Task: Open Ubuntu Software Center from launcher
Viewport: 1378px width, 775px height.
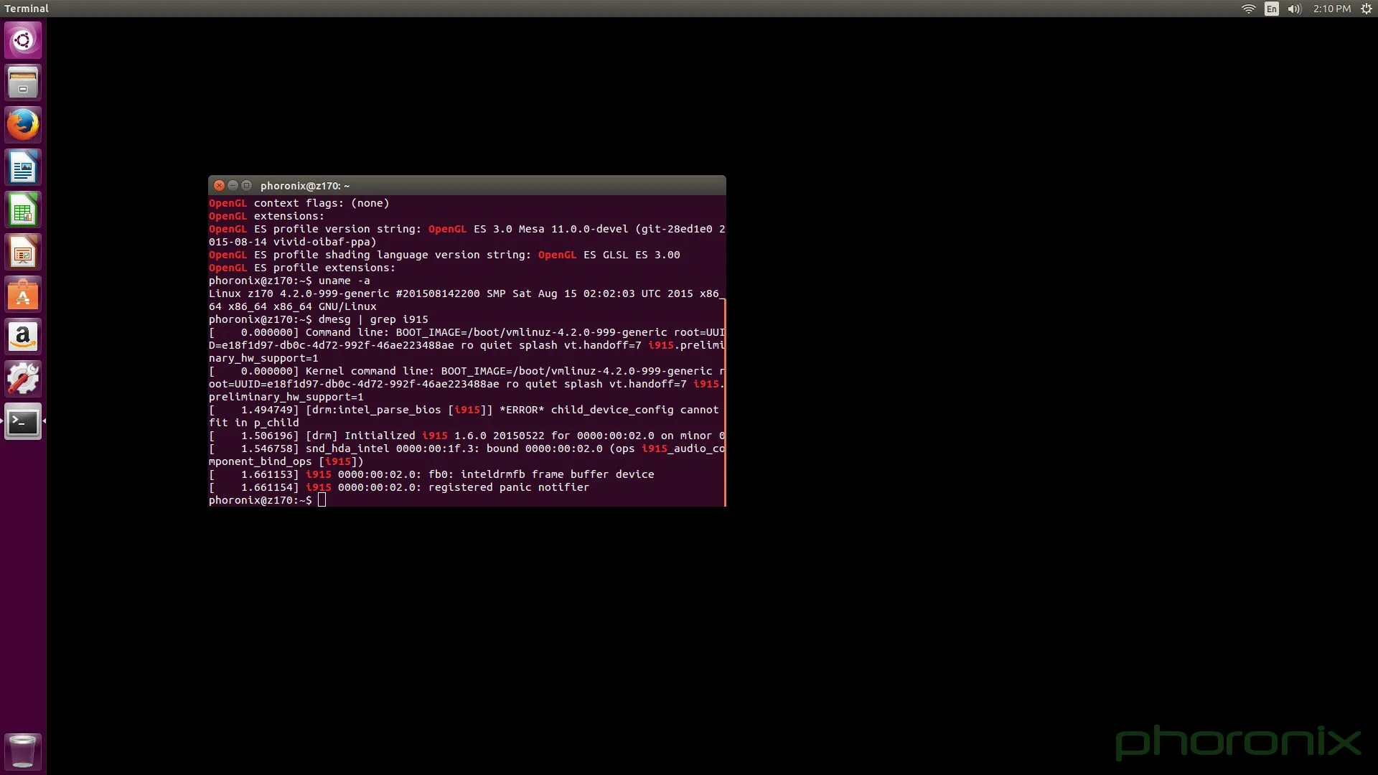Action: 23,295
